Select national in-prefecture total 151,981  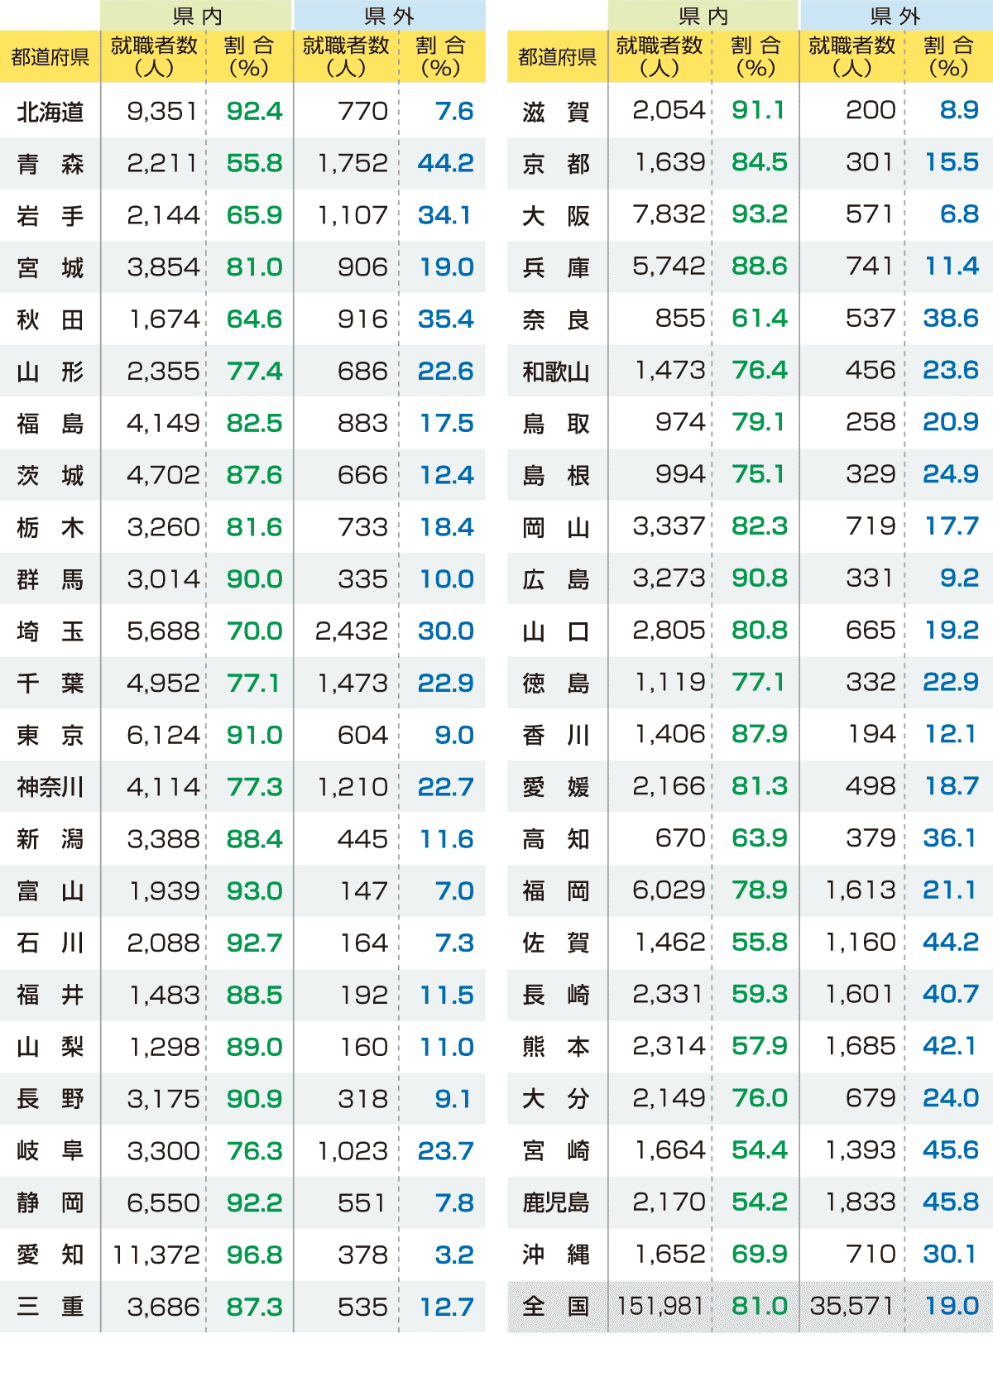pos(660,1307)
